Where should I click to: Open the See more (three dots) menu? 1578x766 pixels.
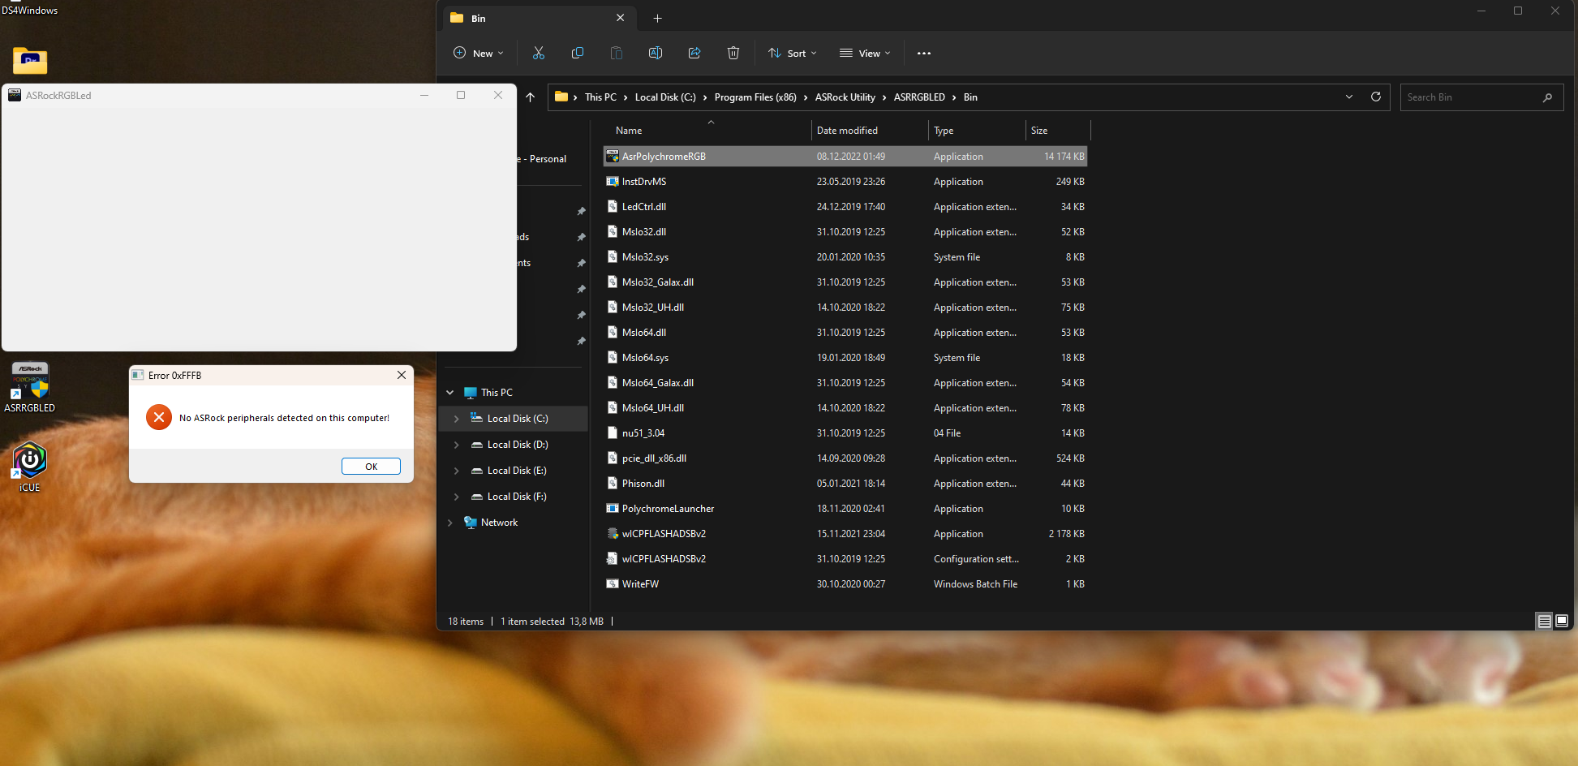924,54
